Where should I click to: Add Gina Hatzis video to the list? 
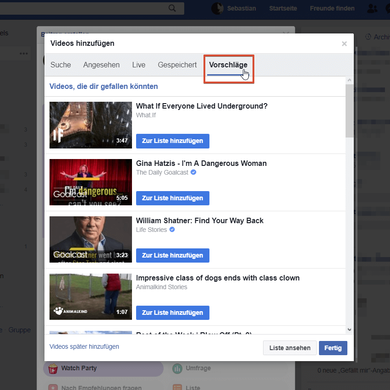click(x=173, y=198)
